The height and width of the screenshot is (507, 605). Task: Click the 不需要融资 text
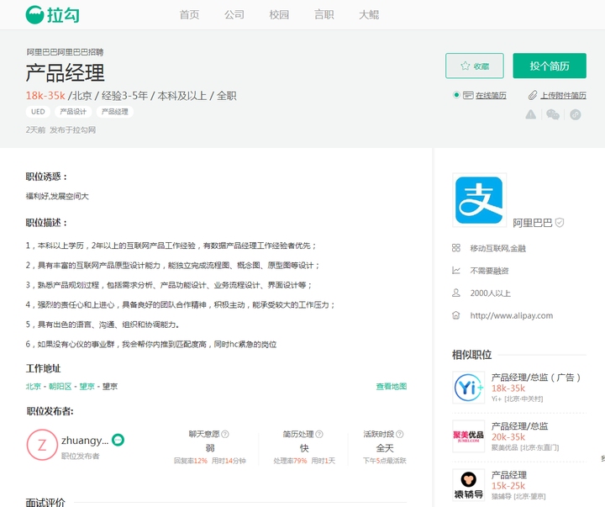click(489, 271)
